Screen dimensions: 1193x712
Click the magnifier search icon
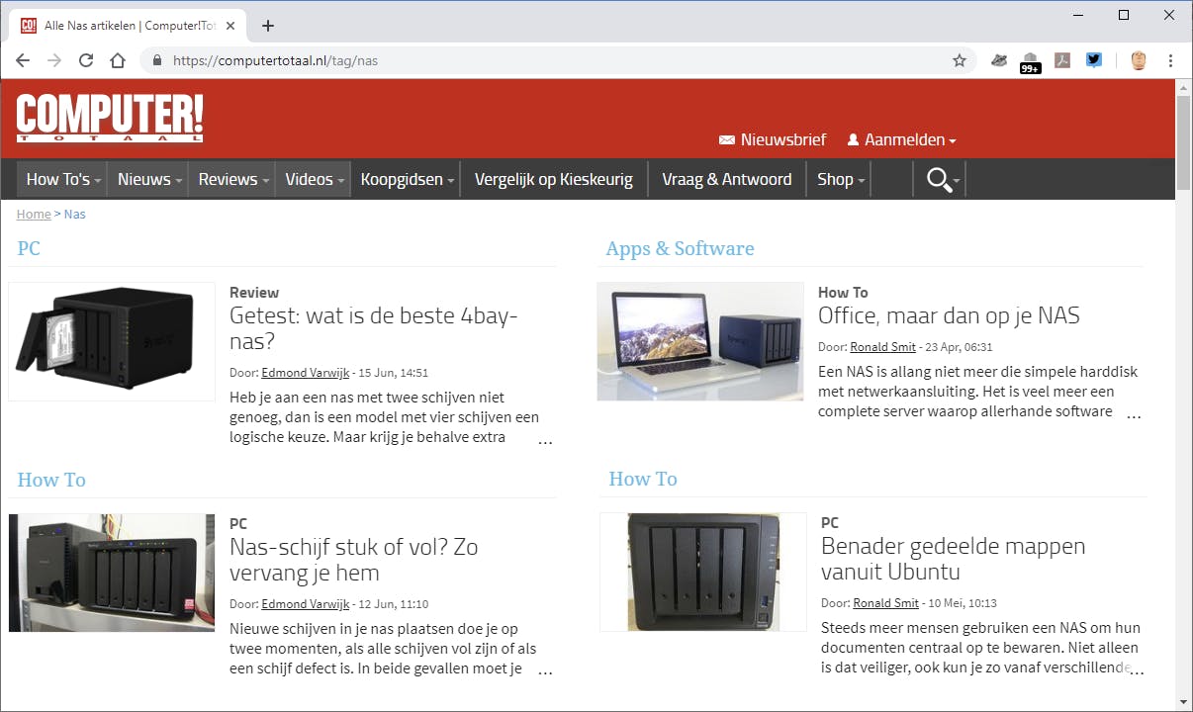[938, 179]
